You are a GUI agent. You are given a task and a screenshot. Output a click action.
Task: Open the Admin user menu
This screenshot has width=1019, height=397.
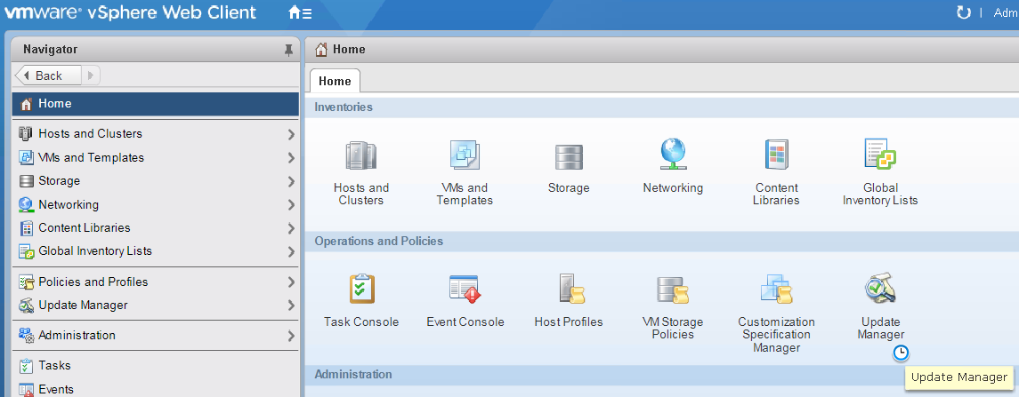(1006, 12)
